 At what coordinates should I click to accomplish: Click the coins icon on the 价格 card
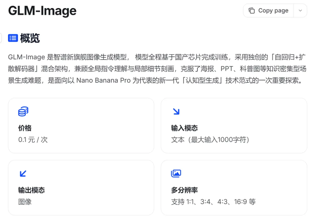point(23,112)
